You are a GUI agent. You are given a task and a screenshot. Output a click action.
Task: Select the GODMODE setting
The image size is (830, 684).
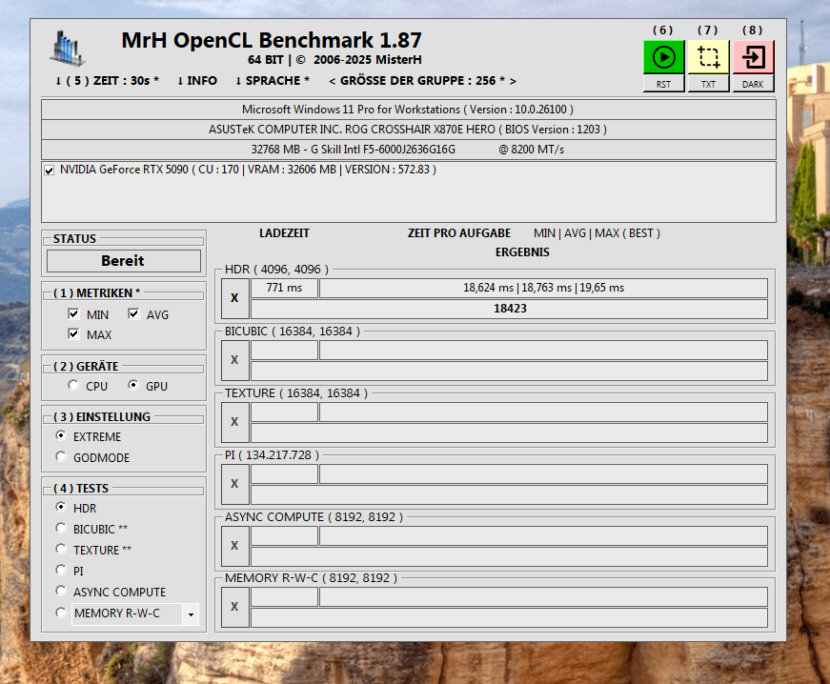[61, 456]
